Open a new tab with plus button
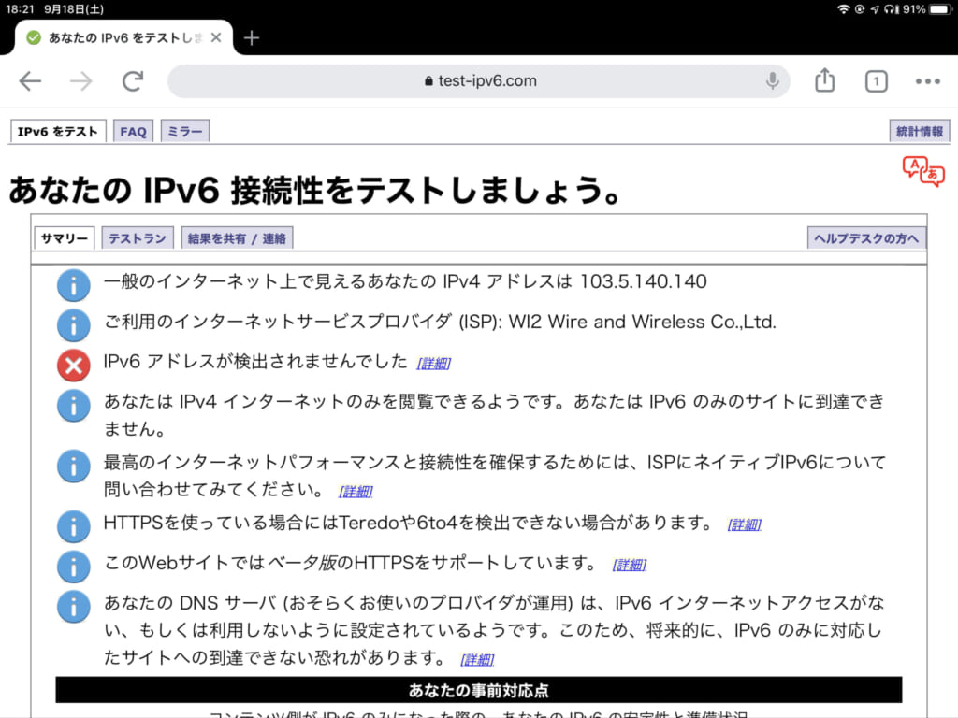This screenshot has height=718, width=958. coord(251,37)
